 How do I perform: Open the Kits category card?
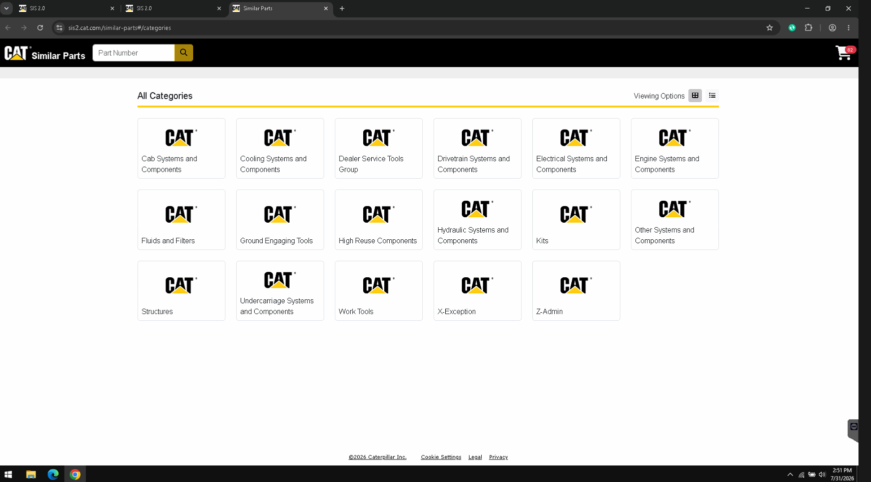(576, 219)
